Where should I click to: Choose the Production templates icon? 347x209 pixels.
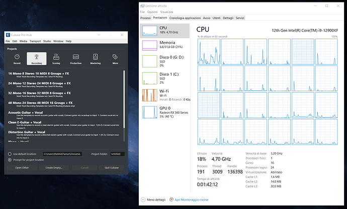pyautogui.click(x=75, y=59)
